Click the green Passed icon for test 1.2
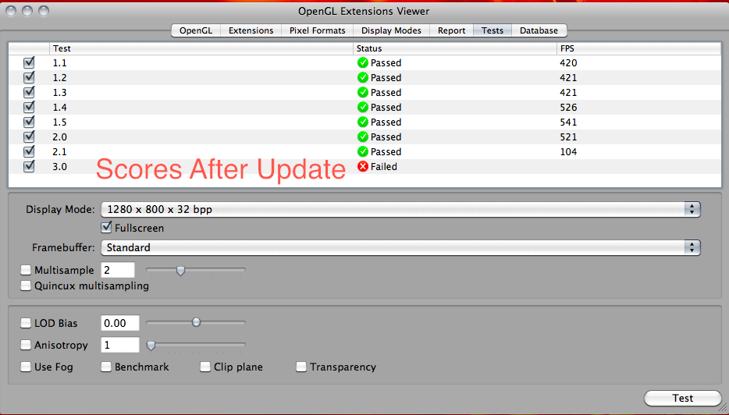The height and width of the screenshot is (415, 729). point(363,77)
